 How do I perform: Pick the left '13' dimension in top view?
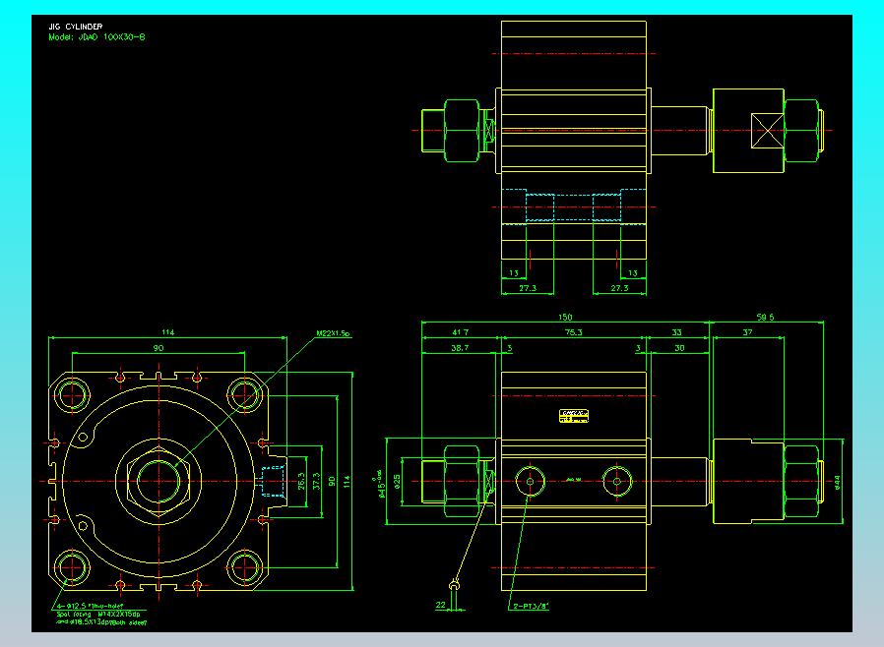514,272
